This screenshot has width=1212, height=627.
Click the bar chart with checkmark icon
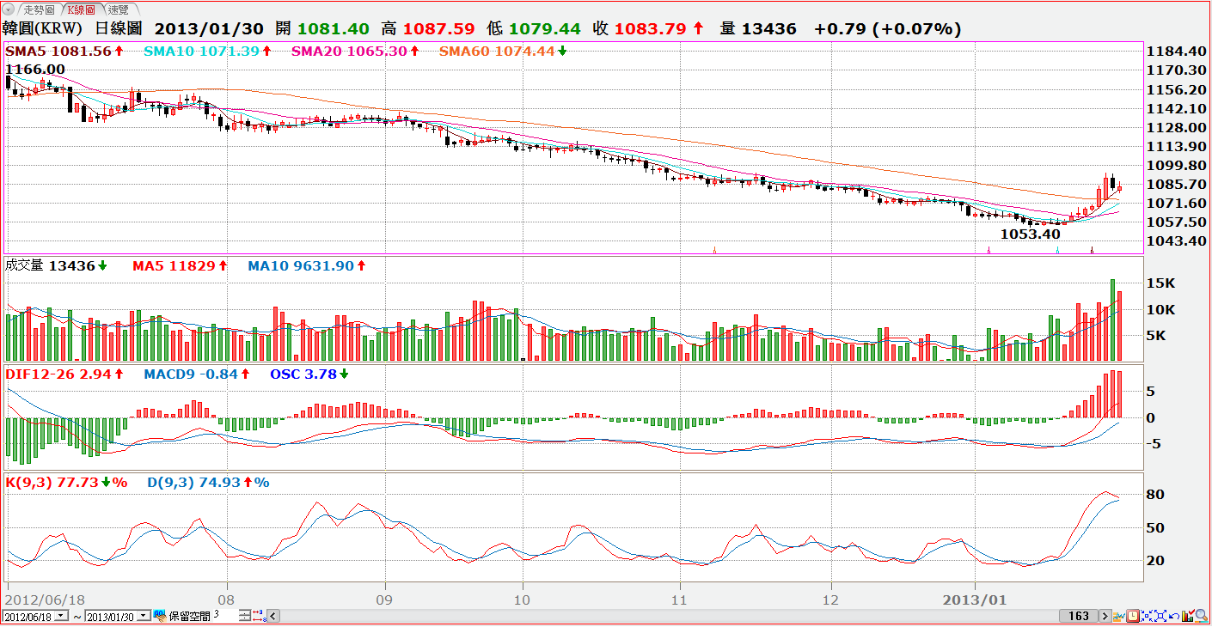coord(1188,616)
